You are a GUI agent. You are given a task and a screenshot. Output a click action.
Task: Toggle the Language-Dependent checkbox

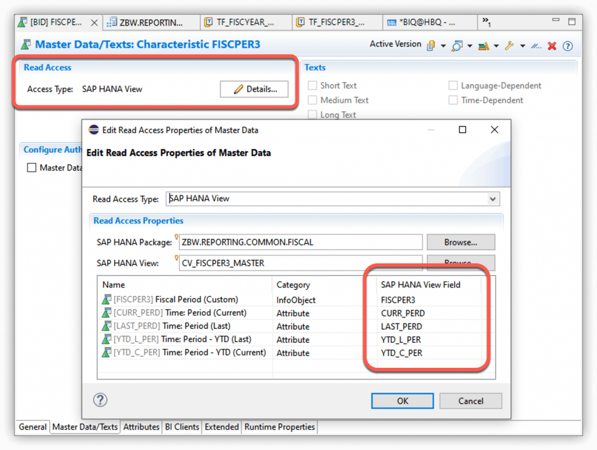tap(453, 86)
